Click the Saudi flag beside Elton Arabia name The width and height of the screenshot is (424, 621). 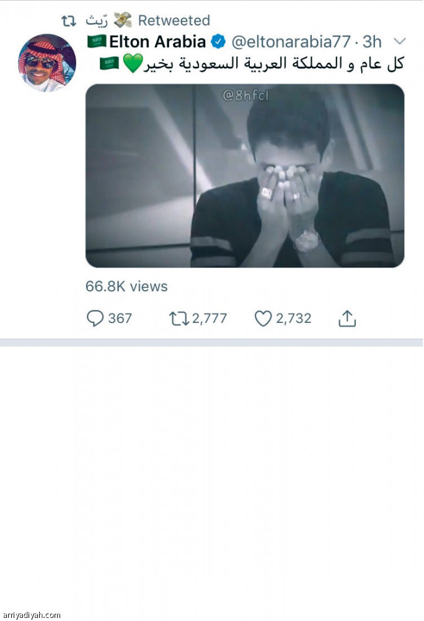(x=97, y=42)
